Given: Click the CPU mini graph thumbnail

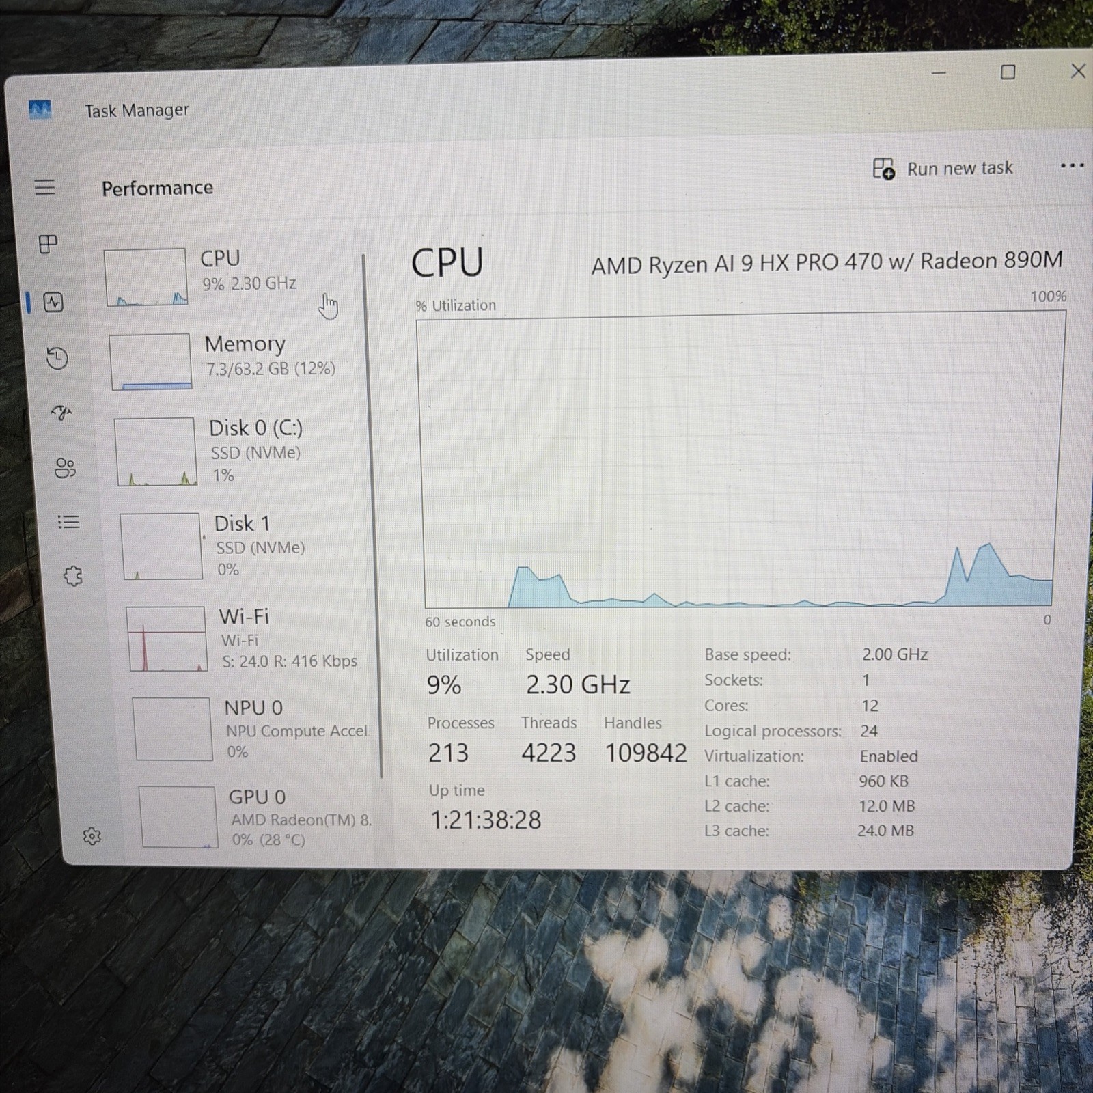Looking at the screenshot, I should tap(146, 277).
